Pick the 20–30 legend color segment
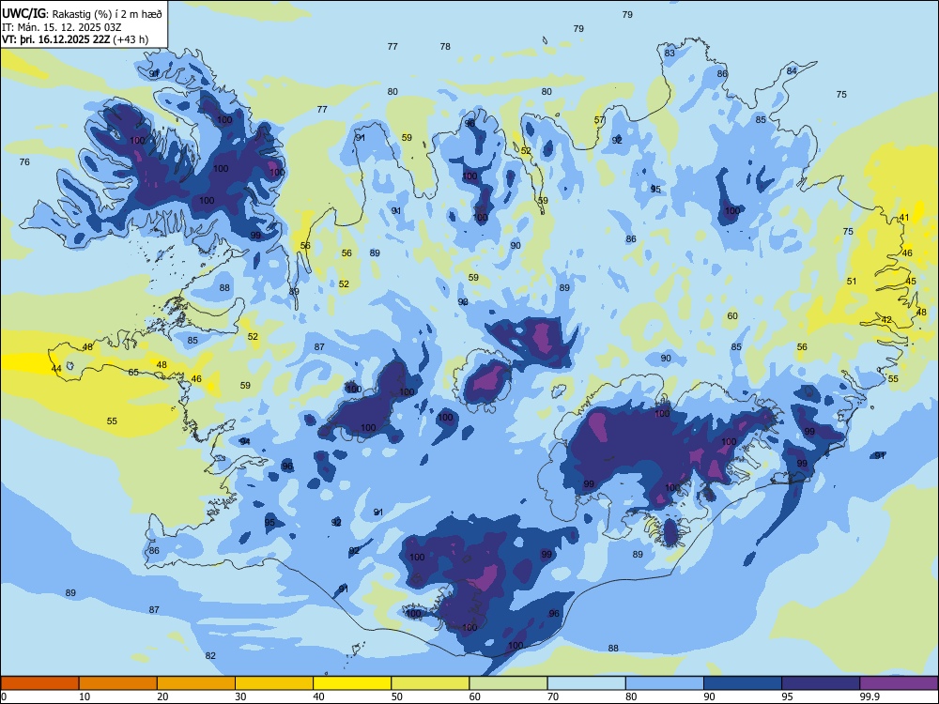The width and height of the screenshot is (939, 704). pyautogui.click(x=196, y=683)
